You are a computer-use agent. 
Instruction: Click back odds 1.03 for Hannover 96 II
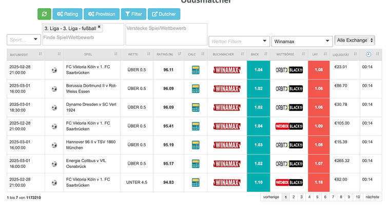(x=259, y=145)
